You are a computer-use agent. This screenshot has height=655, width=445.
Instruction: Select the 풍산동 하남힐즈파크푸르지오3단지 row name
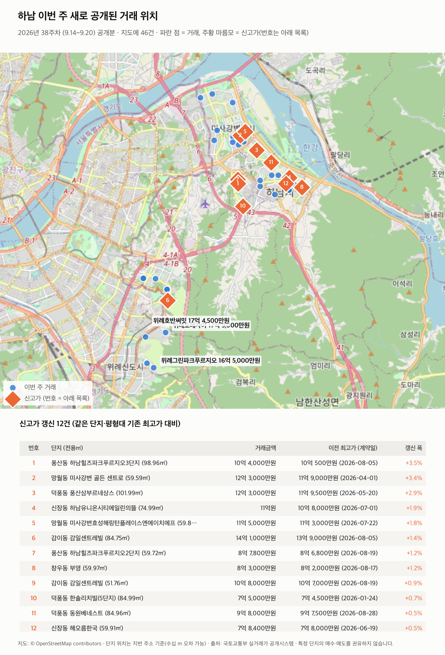tap(109, 463)
